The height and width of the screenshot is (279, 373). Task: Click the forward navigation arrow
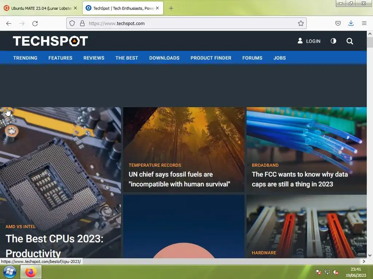(x=22, y=24)
